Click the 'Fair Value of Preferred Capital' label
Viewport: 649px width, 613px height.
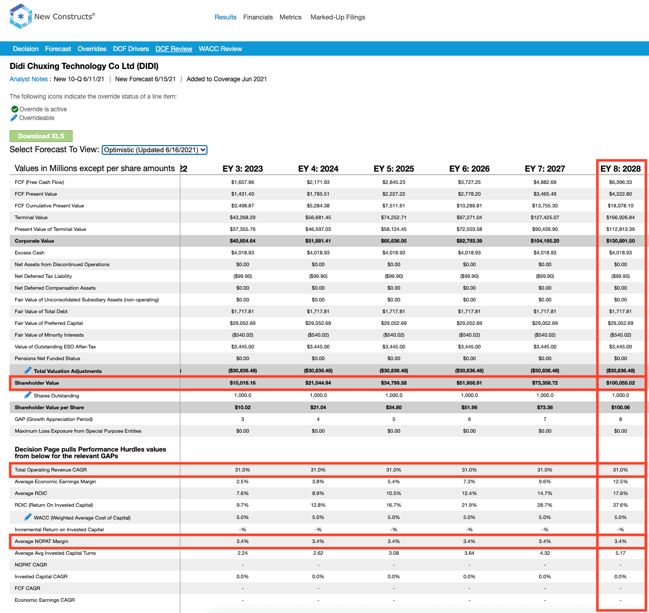pyautogui.click(x=49, y=323)
